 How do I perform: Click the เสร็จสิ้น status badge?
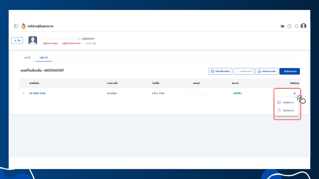237,93
